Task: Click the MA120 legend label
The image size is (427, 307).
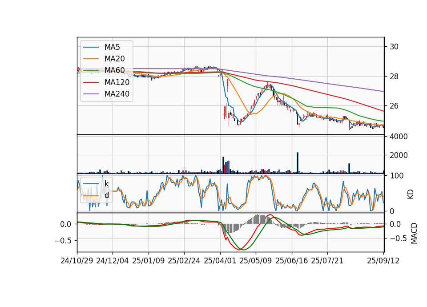Action: click(117, 82)
